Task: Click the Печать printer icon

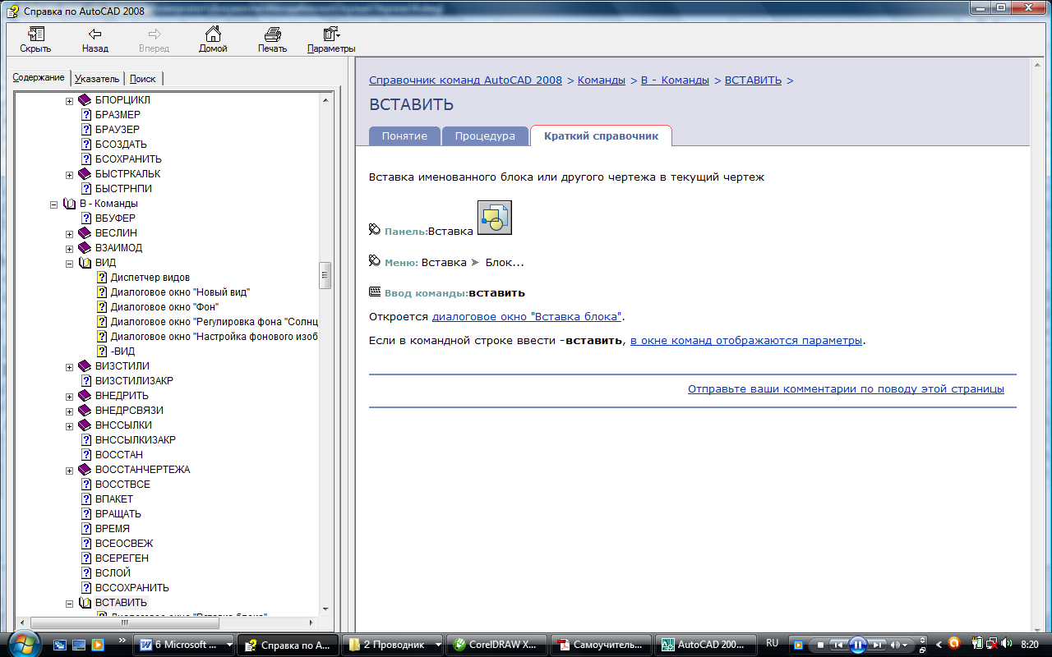Action: (x=272, y=34)
